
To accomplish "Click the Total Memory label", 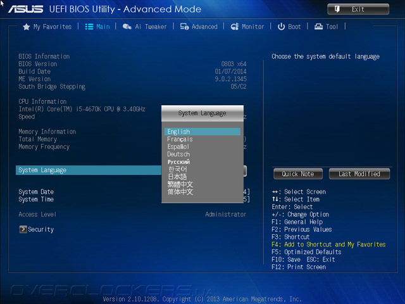I will 37,139.
